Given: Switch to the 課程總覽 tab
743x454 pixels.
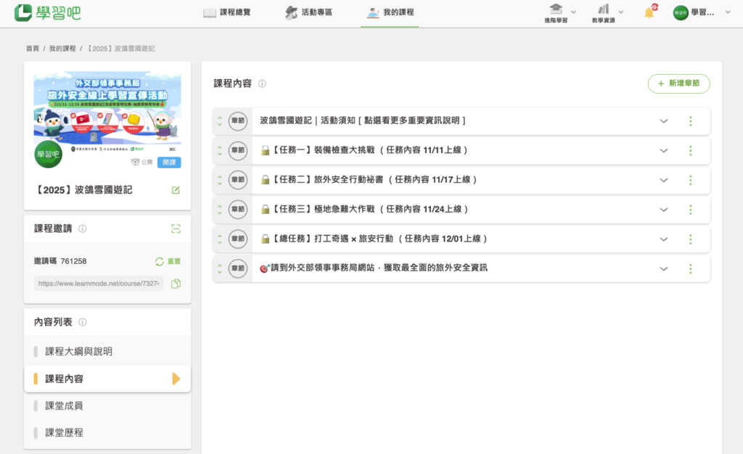Looking at the screenshot, I should pos(227,13).
